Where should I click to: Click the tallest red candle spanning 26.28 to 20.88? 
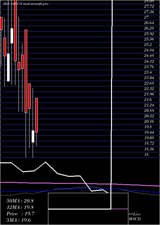pyautogui.click(x=26, y=71)
